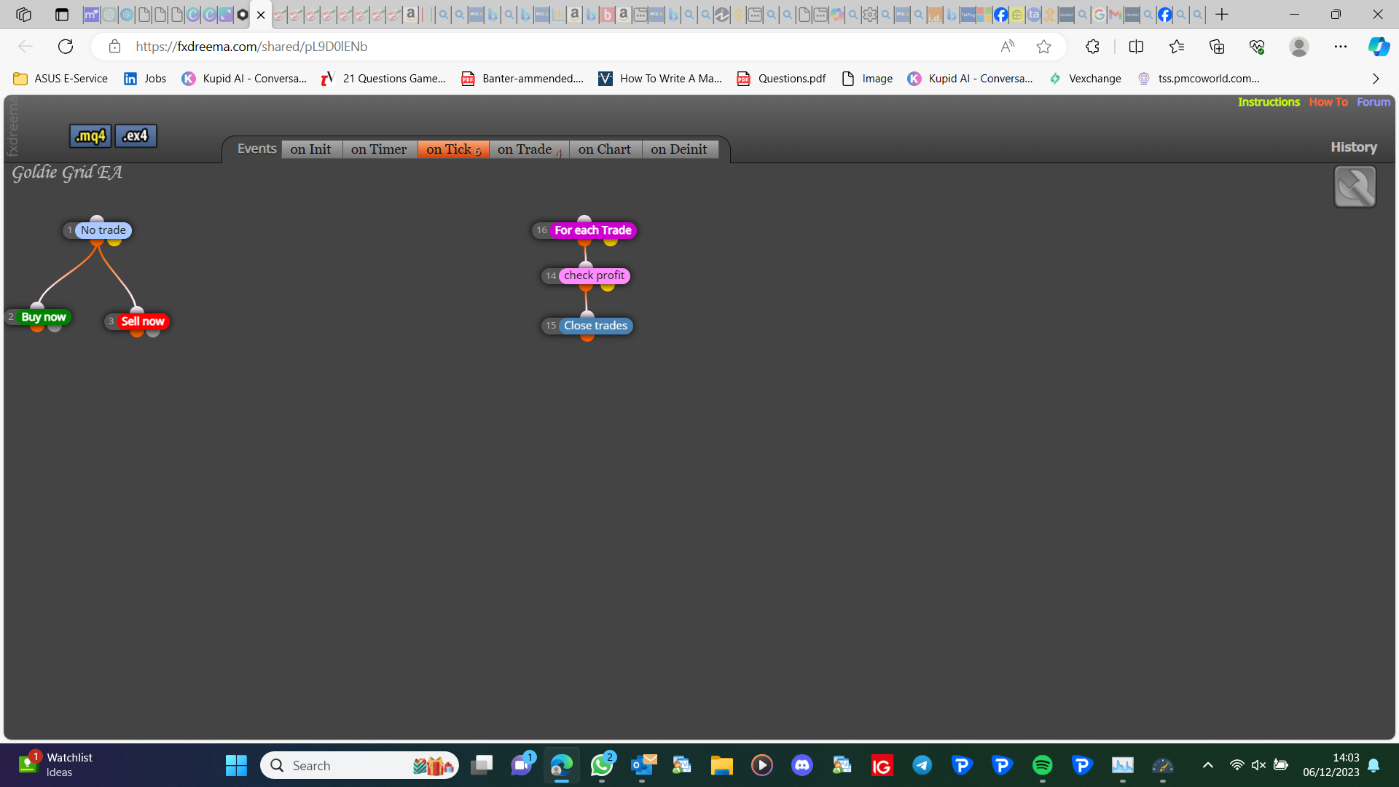Toggle the split screen view
This screenshot has width=1399, height=787.
coord(1136,47)
